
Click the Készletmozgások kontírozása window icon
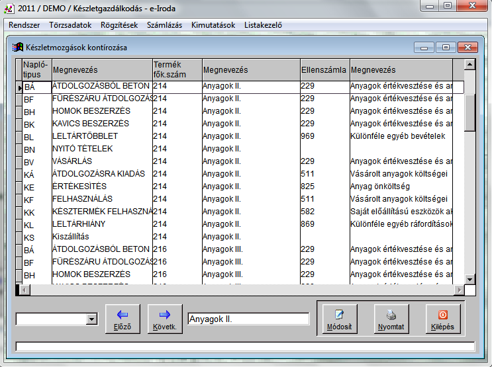[18, 48]
